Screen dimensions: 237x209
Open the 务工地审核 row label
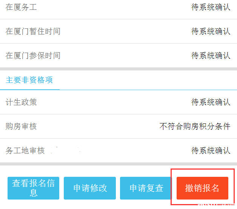click(x=25, y=151)
